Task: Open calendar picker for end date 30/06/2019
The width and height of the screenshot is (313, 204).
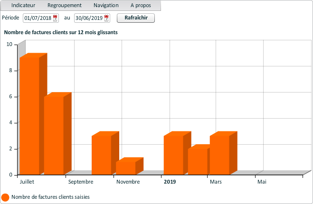Action: pyautogui.click(x=106, y=18)
